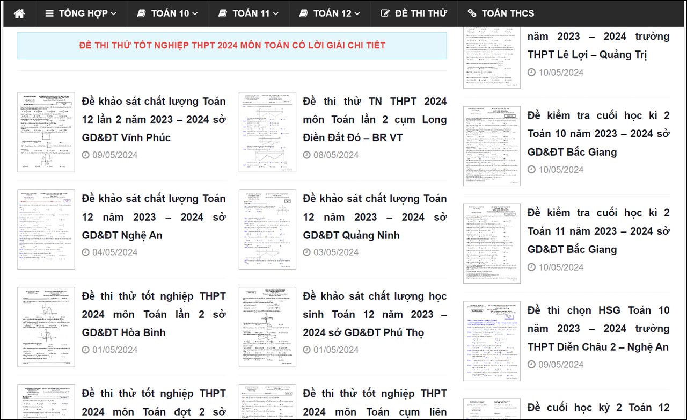
Task: Expand the TOÁN 12 dropdown chevron
Action: (x=357, y=14)
